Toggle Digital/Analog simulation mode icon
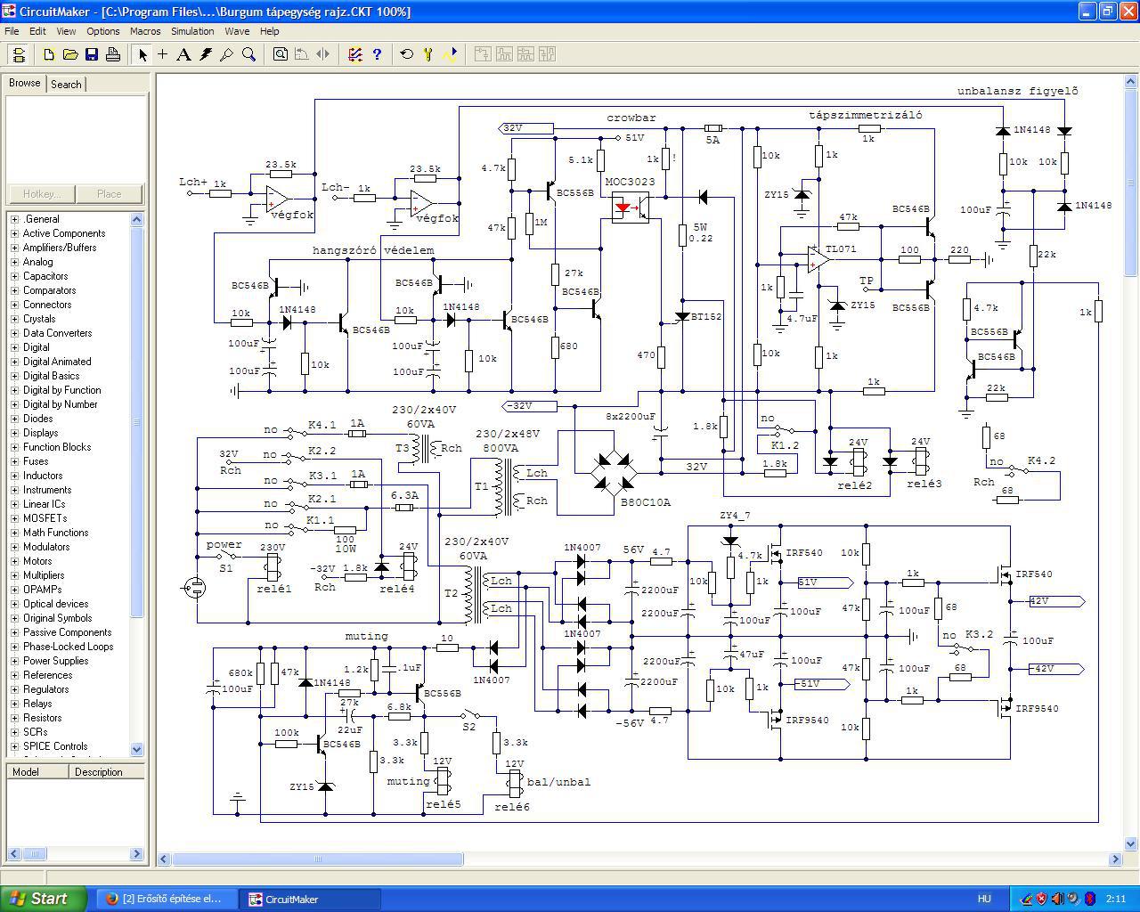This screenshot has height=912, width=1140. coord(355,54)
